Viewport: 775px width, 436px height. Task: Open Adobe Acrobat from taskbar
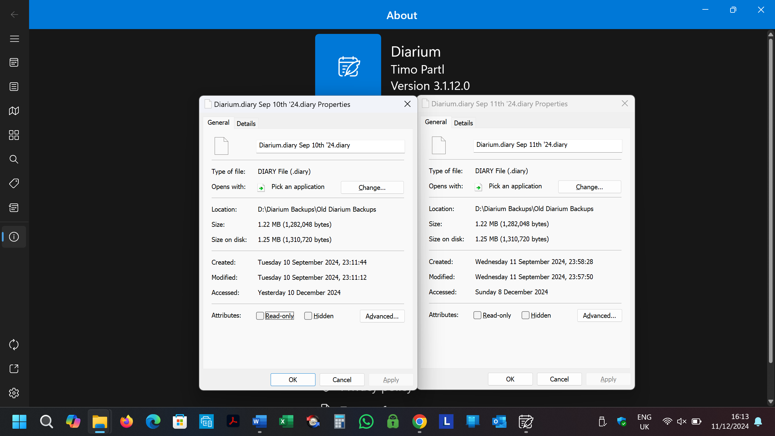[x=233, y=421]
